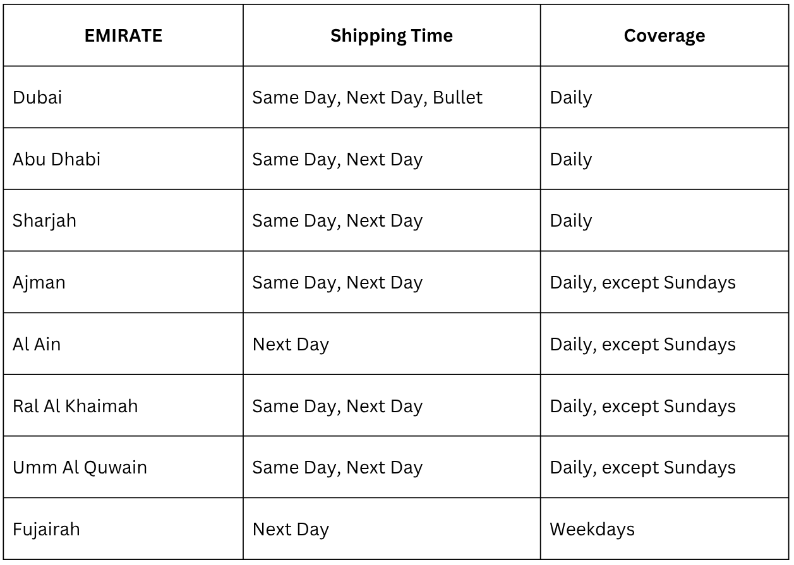Click Umm Al Quwain's coverage cell

(642, 468)
